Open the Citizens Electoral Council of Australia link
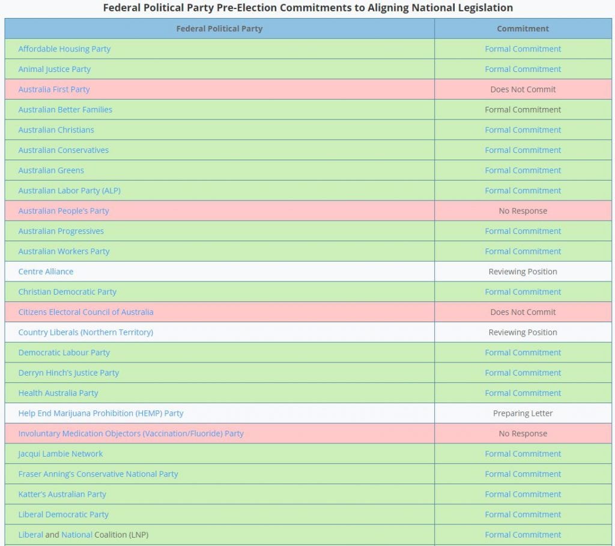 tap(86, 312)
